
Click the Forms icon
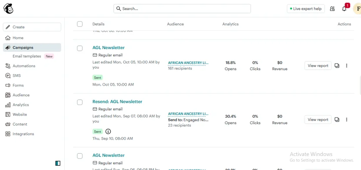pyautogui.click(x=8, y=85)
